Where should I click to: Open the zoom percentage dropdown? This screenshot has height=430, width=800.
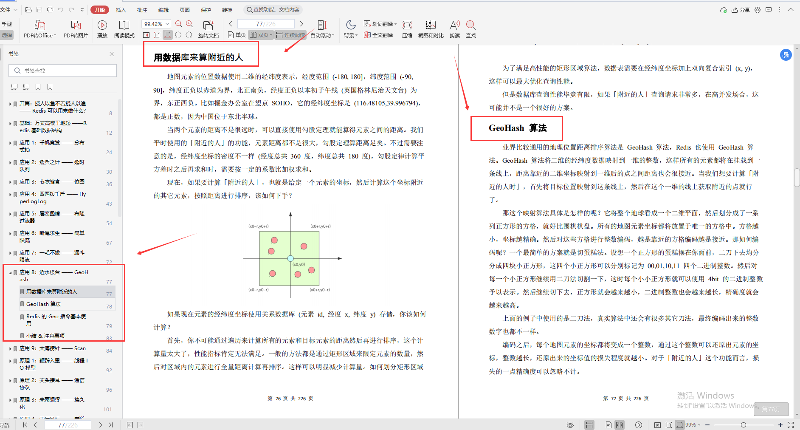coord(155,23)
